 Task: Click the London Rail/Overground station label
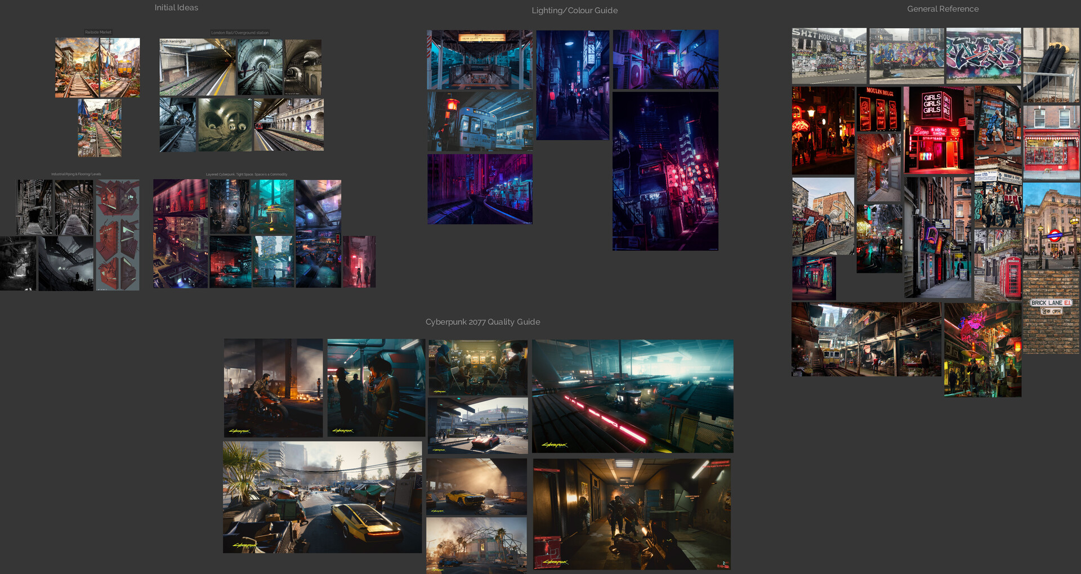tap(240, 33)
